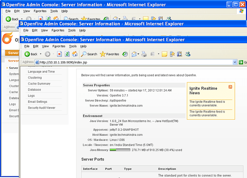Click the Refresh icon in the front window toolbar

[x=67, y=54]
